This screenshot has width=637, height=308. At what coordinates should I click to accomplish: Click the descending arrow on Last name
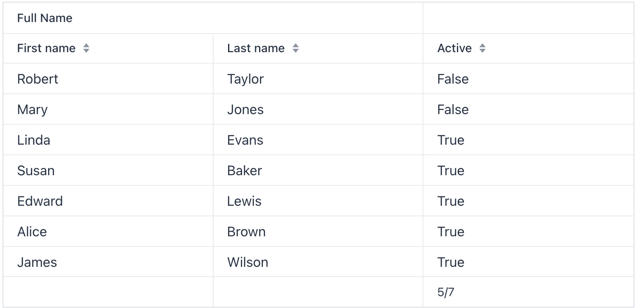tap(296, 51)
